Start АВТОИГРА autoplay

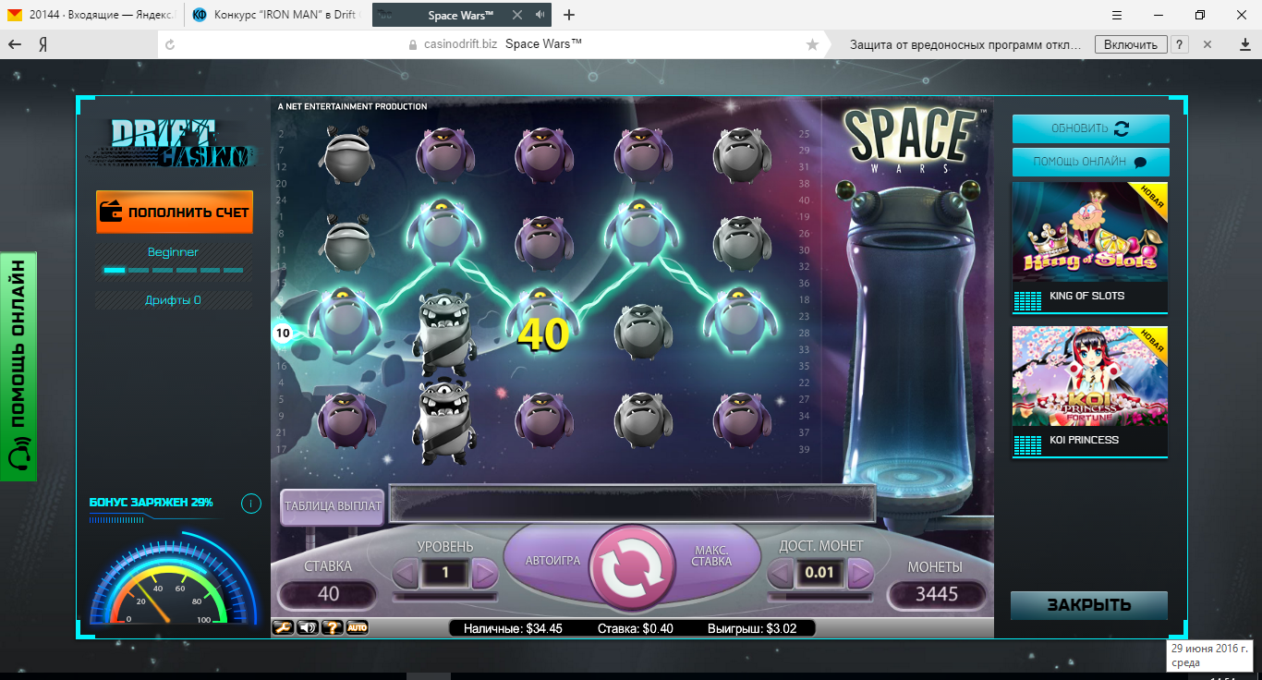point(552,561)
